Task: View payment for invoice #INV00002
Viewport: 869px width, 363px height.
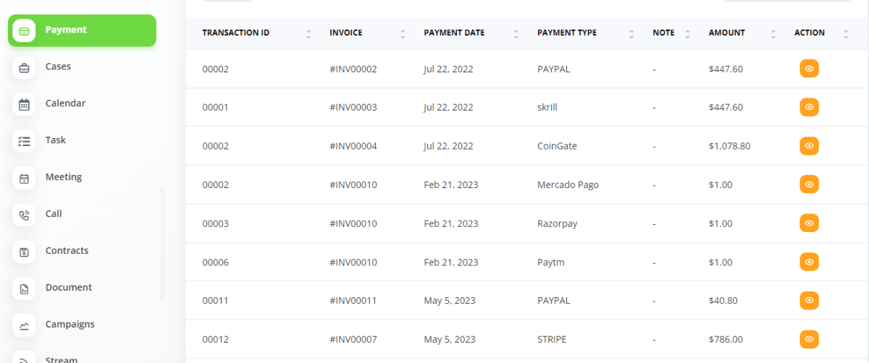Action: pyautogui.click(x=809, y=69)
